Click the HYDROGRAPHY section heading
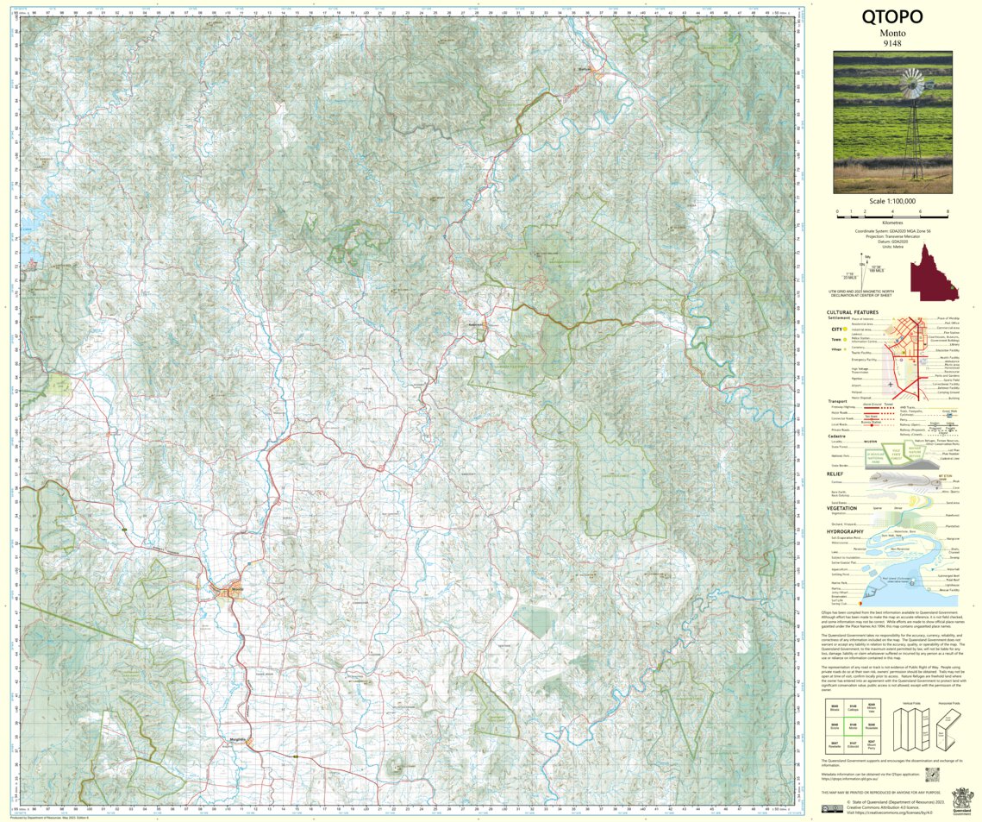Viewport: 982px width, 822px height. [x=844, y=531]
